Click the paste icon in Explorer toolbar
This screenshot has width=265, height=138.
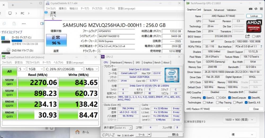[x=14, y=24]
